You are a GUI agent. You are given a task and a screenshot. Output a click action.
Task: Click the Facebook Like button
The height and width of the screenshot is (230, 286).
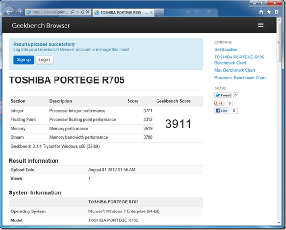[x=221, y=111]
